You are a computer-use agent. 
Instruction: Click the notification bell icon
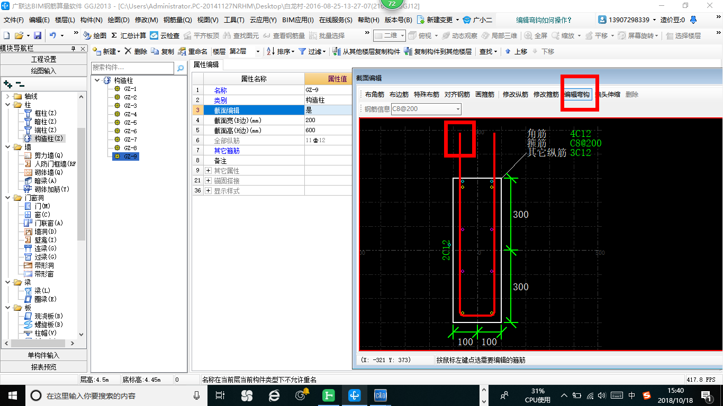(693, 20)
